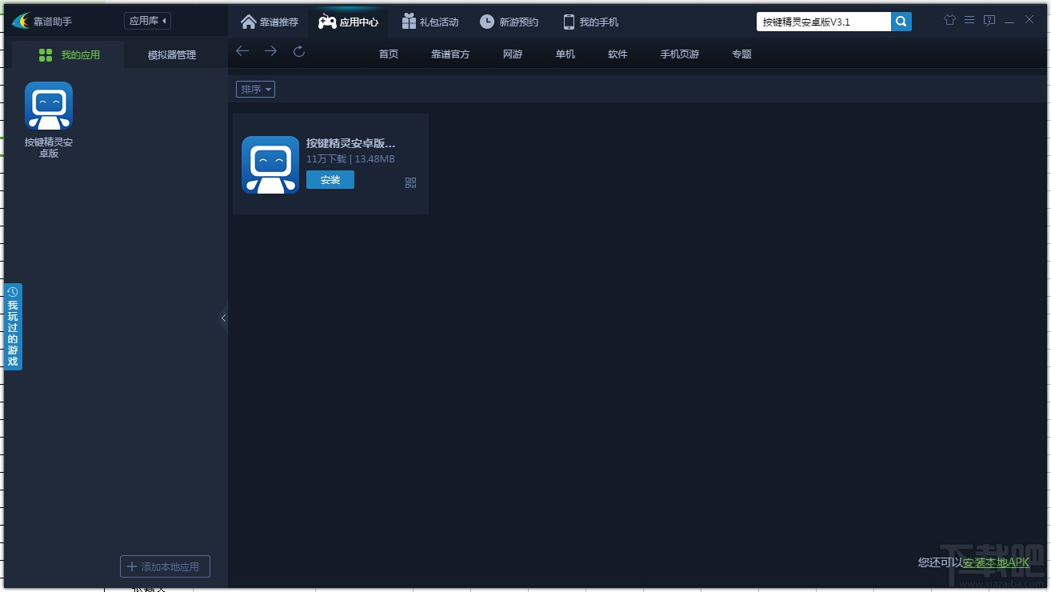Show the QR code for 按键精灵安卓版
This screenshot has height=592, width=1051.
pyautogui.click(x=410, y=182)
